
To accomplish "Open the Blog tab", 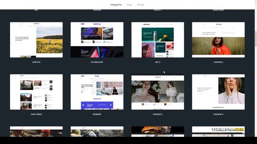I will click(129, 5).
